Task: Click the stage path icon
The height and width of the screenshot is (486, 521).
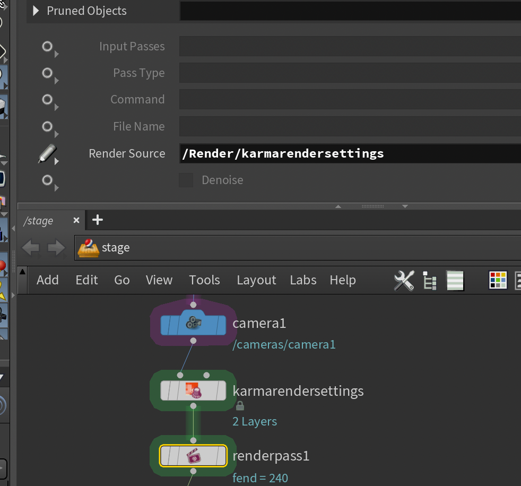Action: pyautogui.click(x=89, y=248)
